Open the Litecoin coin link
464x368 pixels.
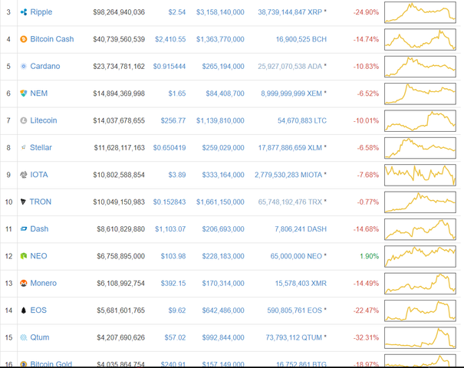click(x=44, y=120)
